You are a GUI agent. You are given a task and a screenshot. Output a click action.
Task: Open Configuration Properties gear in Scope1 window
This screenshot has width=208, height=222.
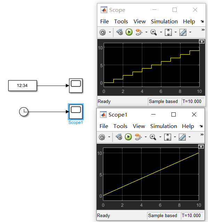coord(102,137)
